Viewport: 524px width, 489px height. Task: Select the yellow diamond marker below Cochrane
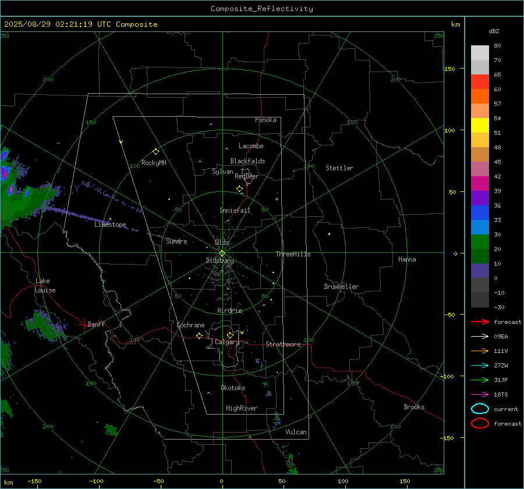coord(199,336)
